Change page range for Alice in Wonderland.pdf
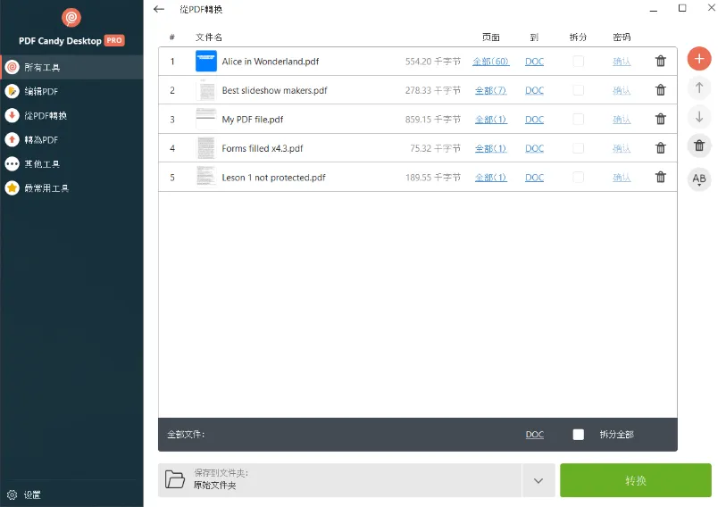 click(491, 62)
